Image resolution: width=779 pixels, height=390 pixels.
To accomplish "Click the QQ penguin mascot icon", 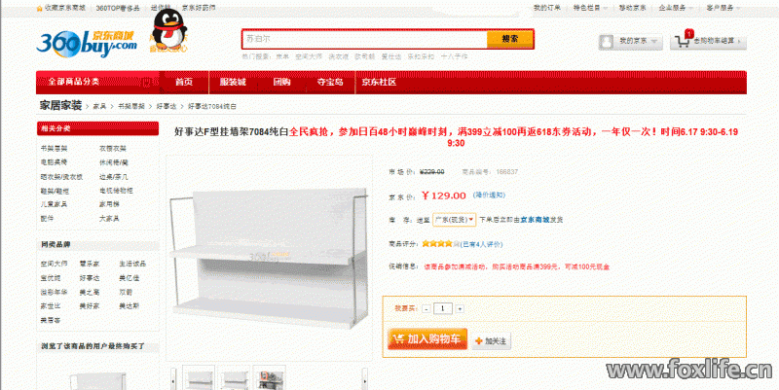I will (168, 29).
